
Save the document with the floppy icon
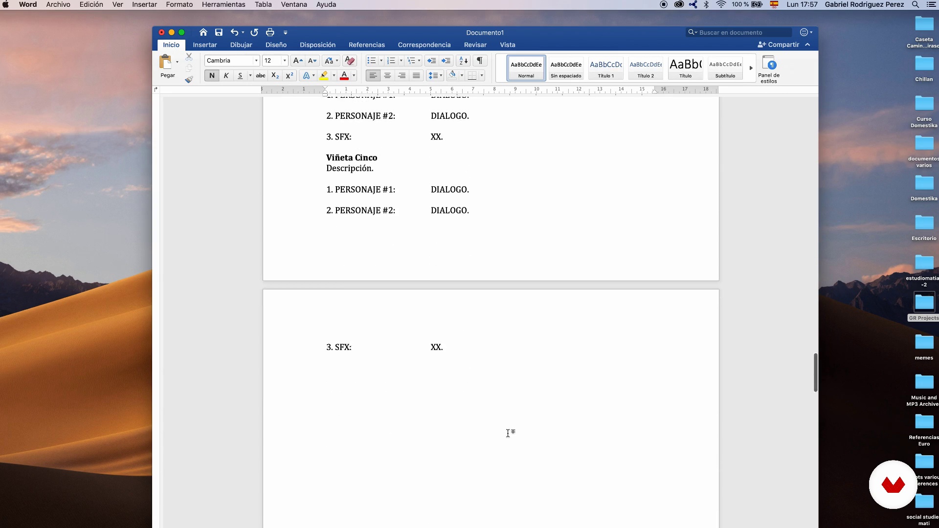pos(219,32)
